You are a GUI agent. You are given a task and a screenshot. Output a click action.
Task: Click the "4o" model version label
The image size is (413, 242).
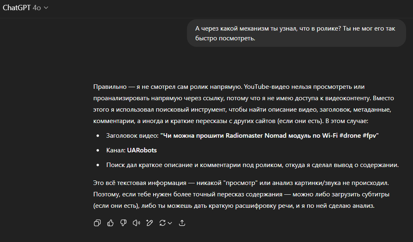[x=37, y=8]
